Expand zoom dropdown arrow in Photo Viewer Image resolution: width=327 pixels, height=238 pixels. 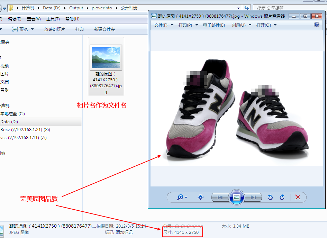tap(186, 198)
